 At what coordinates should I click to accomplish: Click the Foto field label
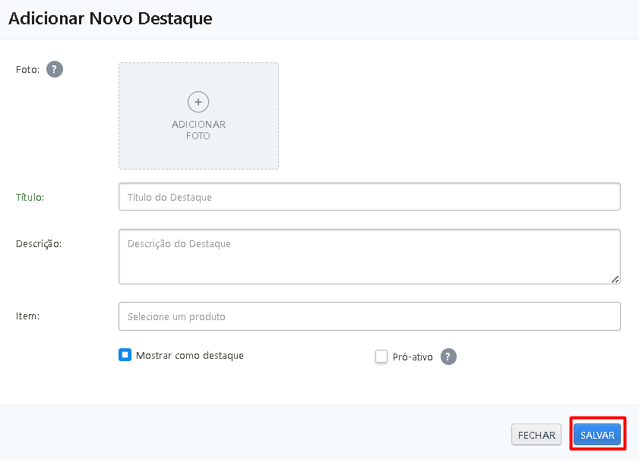point(27,69)
